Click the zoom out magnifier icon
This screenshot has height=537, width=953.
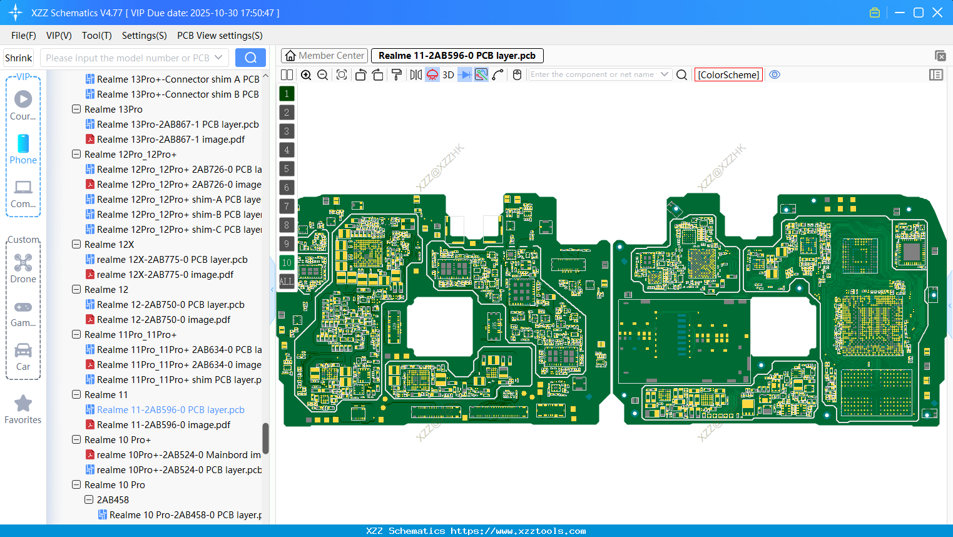pos(323,75)
